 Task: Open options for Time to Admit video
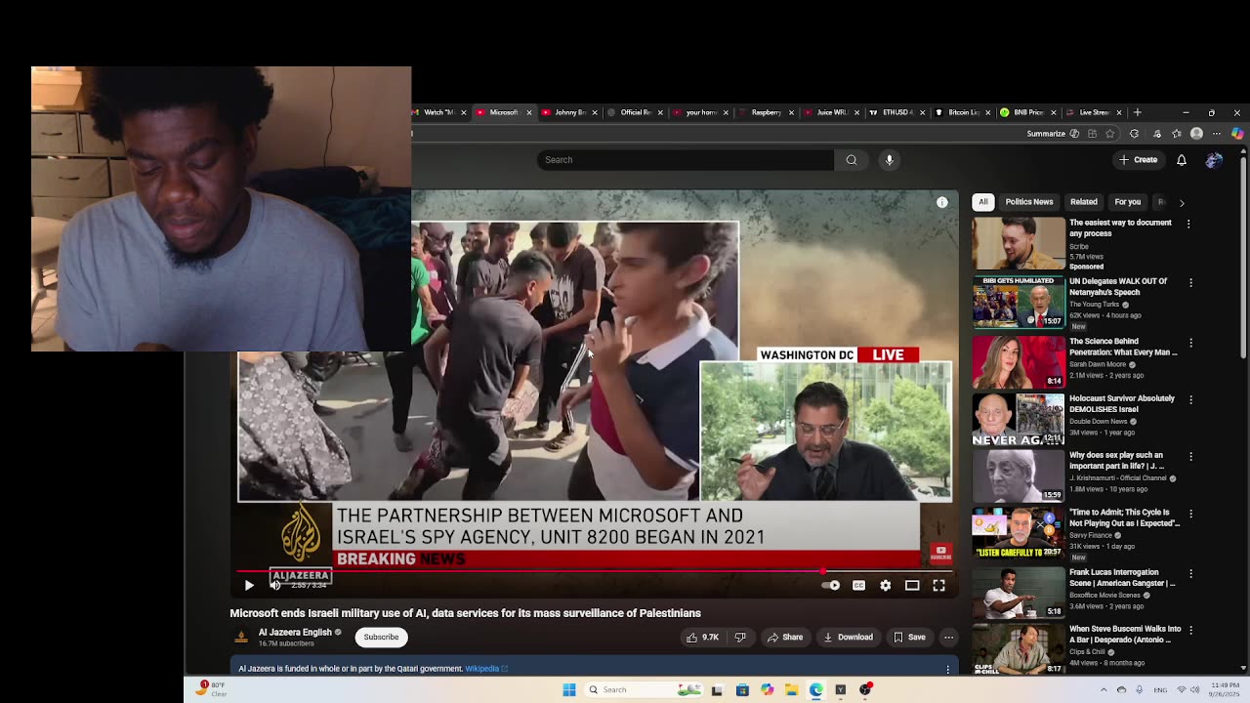tap(1190, 514)
